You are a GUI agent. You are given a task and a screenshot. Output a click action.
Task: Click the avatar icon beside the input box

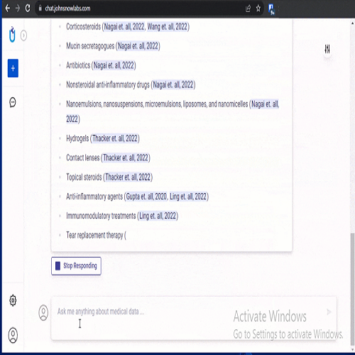tap(43, 312)
